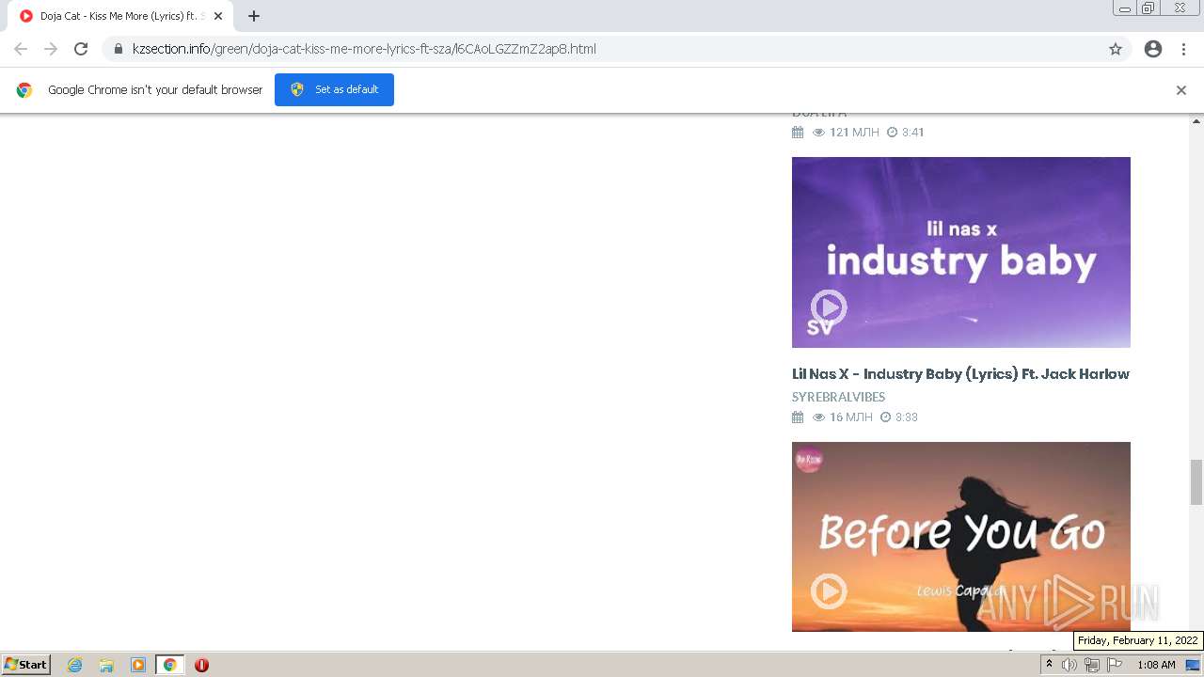Close the Doja Cat tab
The image size is (1204, 677).
tap(218, 16)
